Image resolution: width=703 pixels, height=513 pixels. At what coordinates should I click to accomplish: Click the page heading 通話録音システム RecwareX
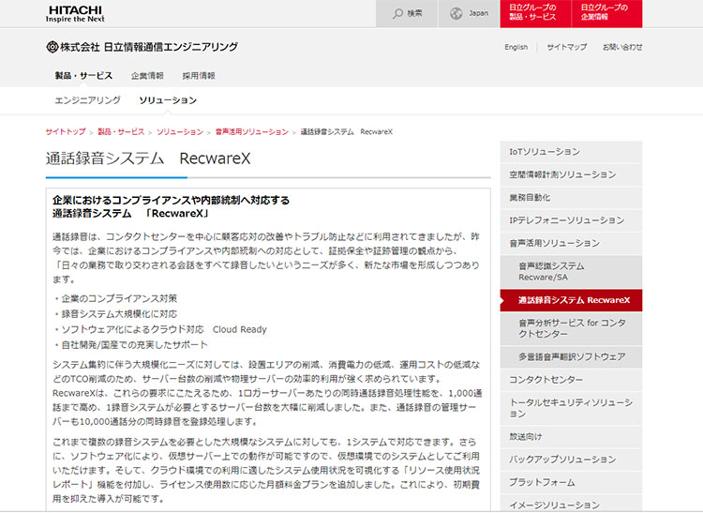tap(148, 158)
